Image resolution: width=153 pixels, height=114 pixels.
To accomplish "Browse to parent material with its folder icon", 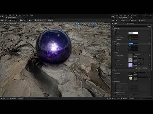I will [136, 79].
